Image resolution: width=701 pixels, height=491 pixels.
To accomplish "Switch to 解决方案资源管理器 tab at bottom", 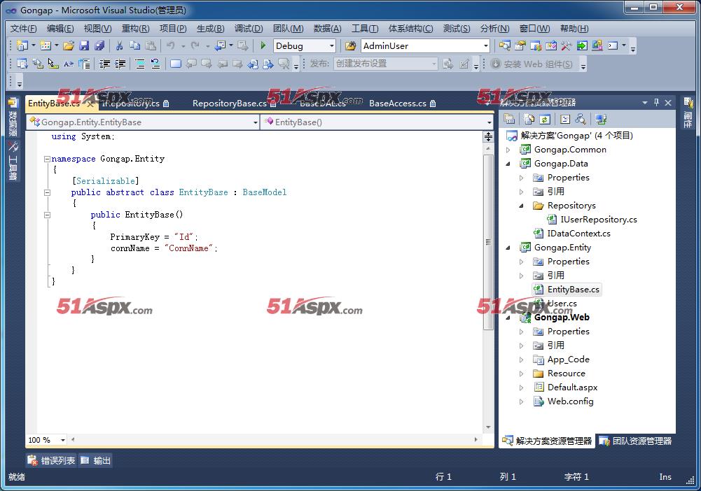I will 547,441.
